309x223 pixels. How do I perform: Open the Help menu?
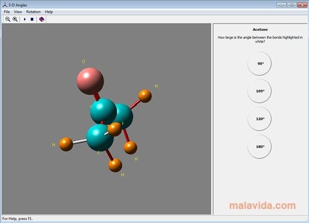[49, 12]
